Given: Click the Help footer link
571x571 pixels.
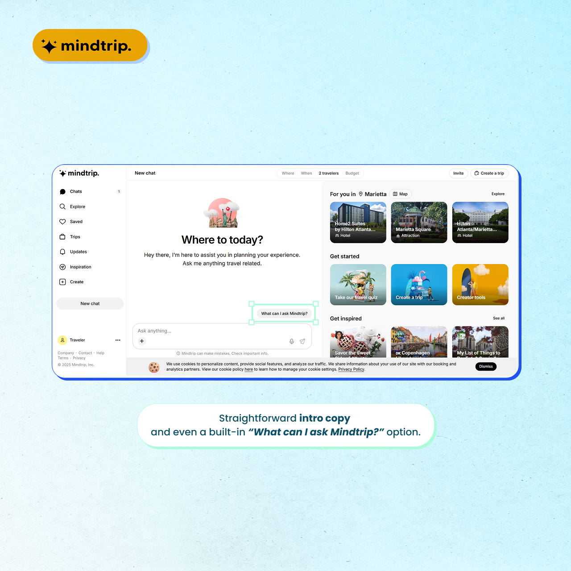Looking at the screenshot, I should click(100, 353).
